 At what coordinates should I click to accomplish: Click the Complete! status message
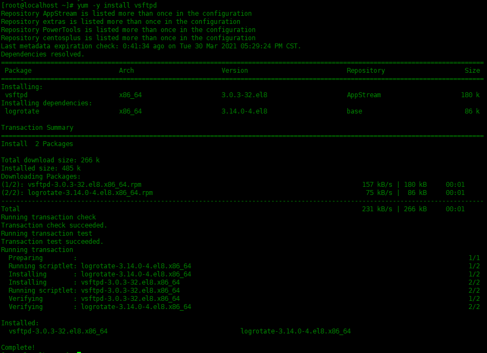click(18, 347)
